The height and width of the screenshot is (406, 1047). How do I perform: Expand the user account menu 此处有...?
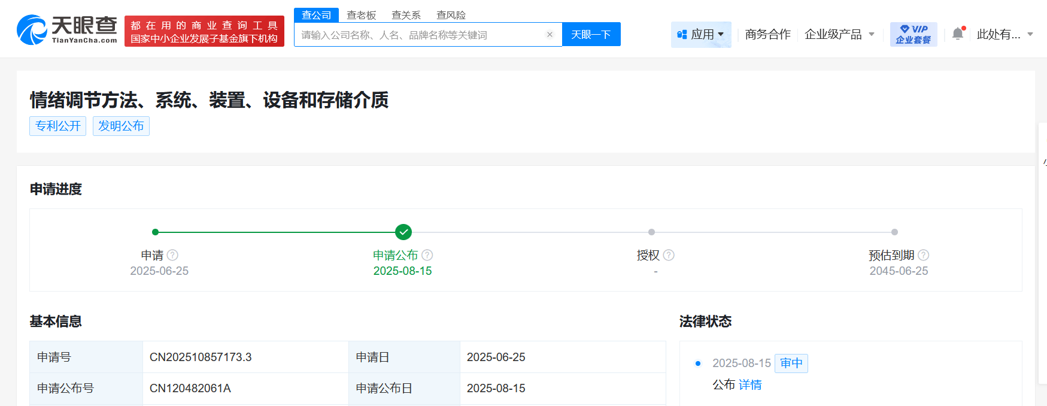pos(1004,35)
